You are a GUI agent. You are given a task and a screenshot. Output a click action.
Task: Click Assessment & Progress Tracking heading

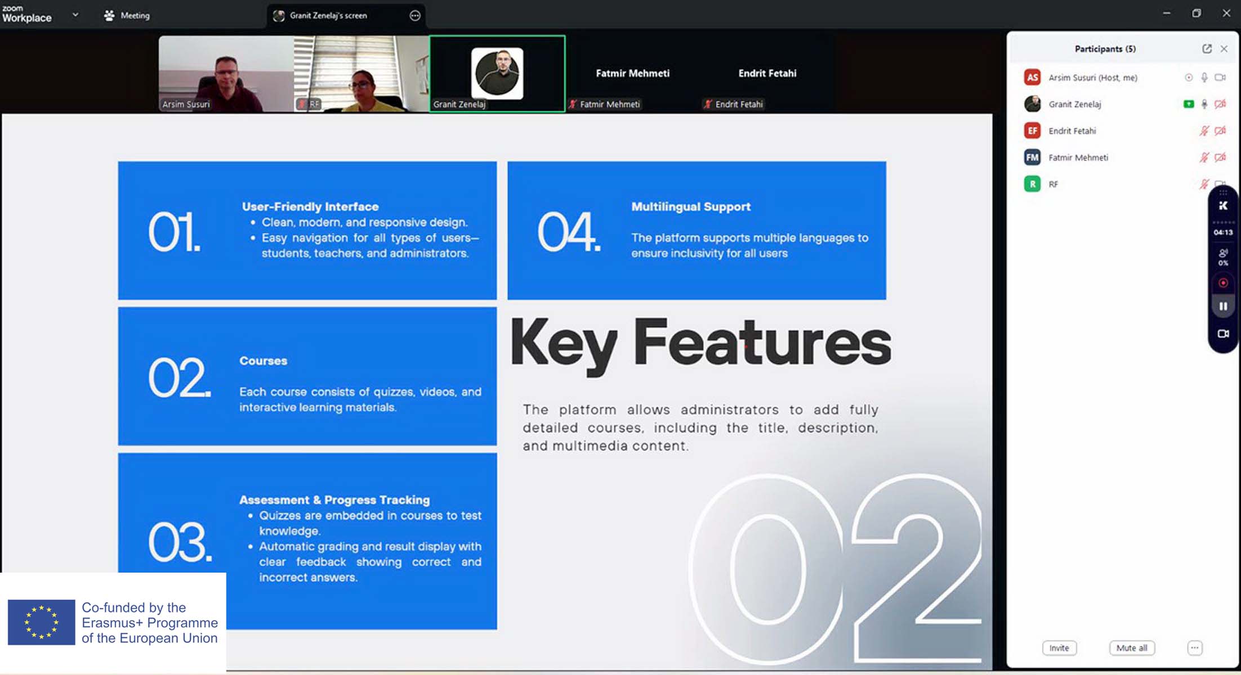coord(334,500)
